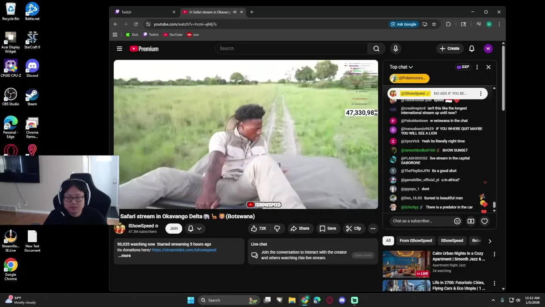
Task: Open live chat options three-dot menu
Action: tap(477, 67)
